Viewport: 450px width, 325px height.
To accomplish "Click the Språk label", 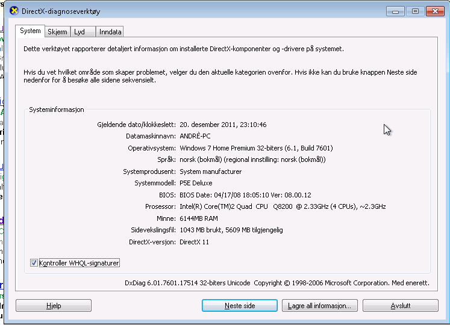I will pos(166,159).
